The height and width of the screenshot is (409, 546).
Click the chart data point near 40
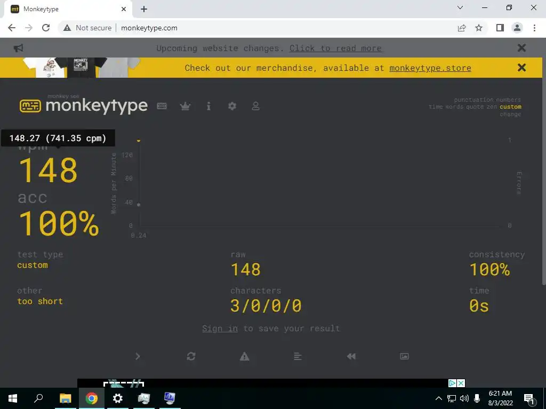(139, 204)
